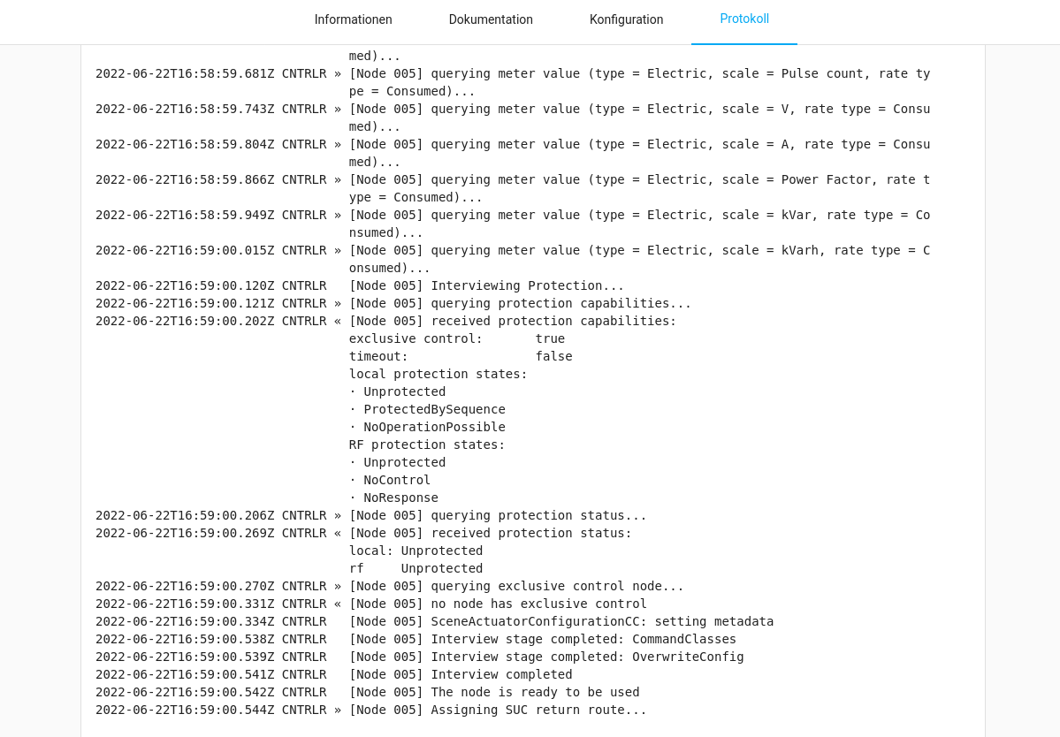Click the 'RF protection states' heading line
Viewport: 1060px width, 737px height.
(427, 444)
